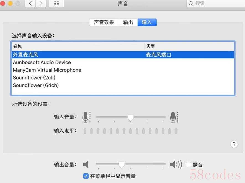This screenshot has width=245, height=183.
Task: Show all preferences grid button
Action: pyautogui.click(x=56, y=3)
